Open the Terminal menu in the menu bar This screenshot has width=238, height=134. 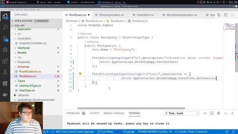pos(32,10)
